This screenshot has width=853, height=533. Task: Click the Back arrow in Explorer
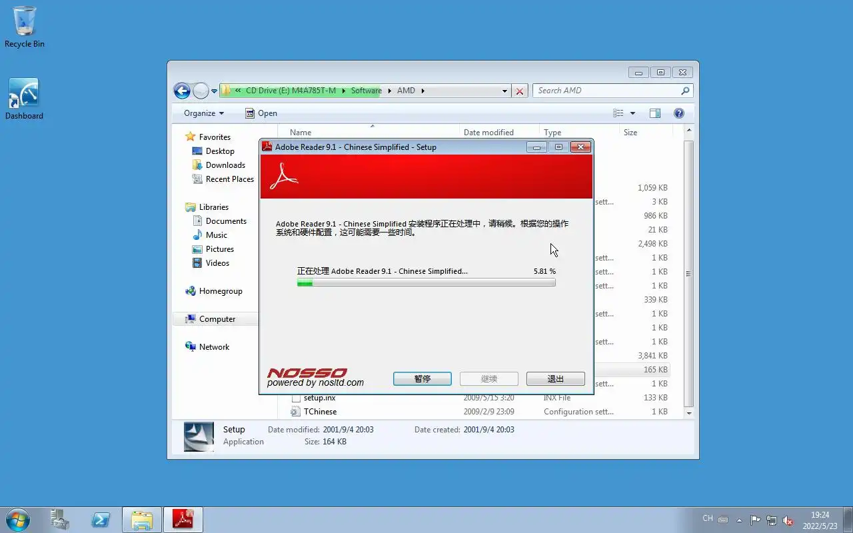point(182,91)
